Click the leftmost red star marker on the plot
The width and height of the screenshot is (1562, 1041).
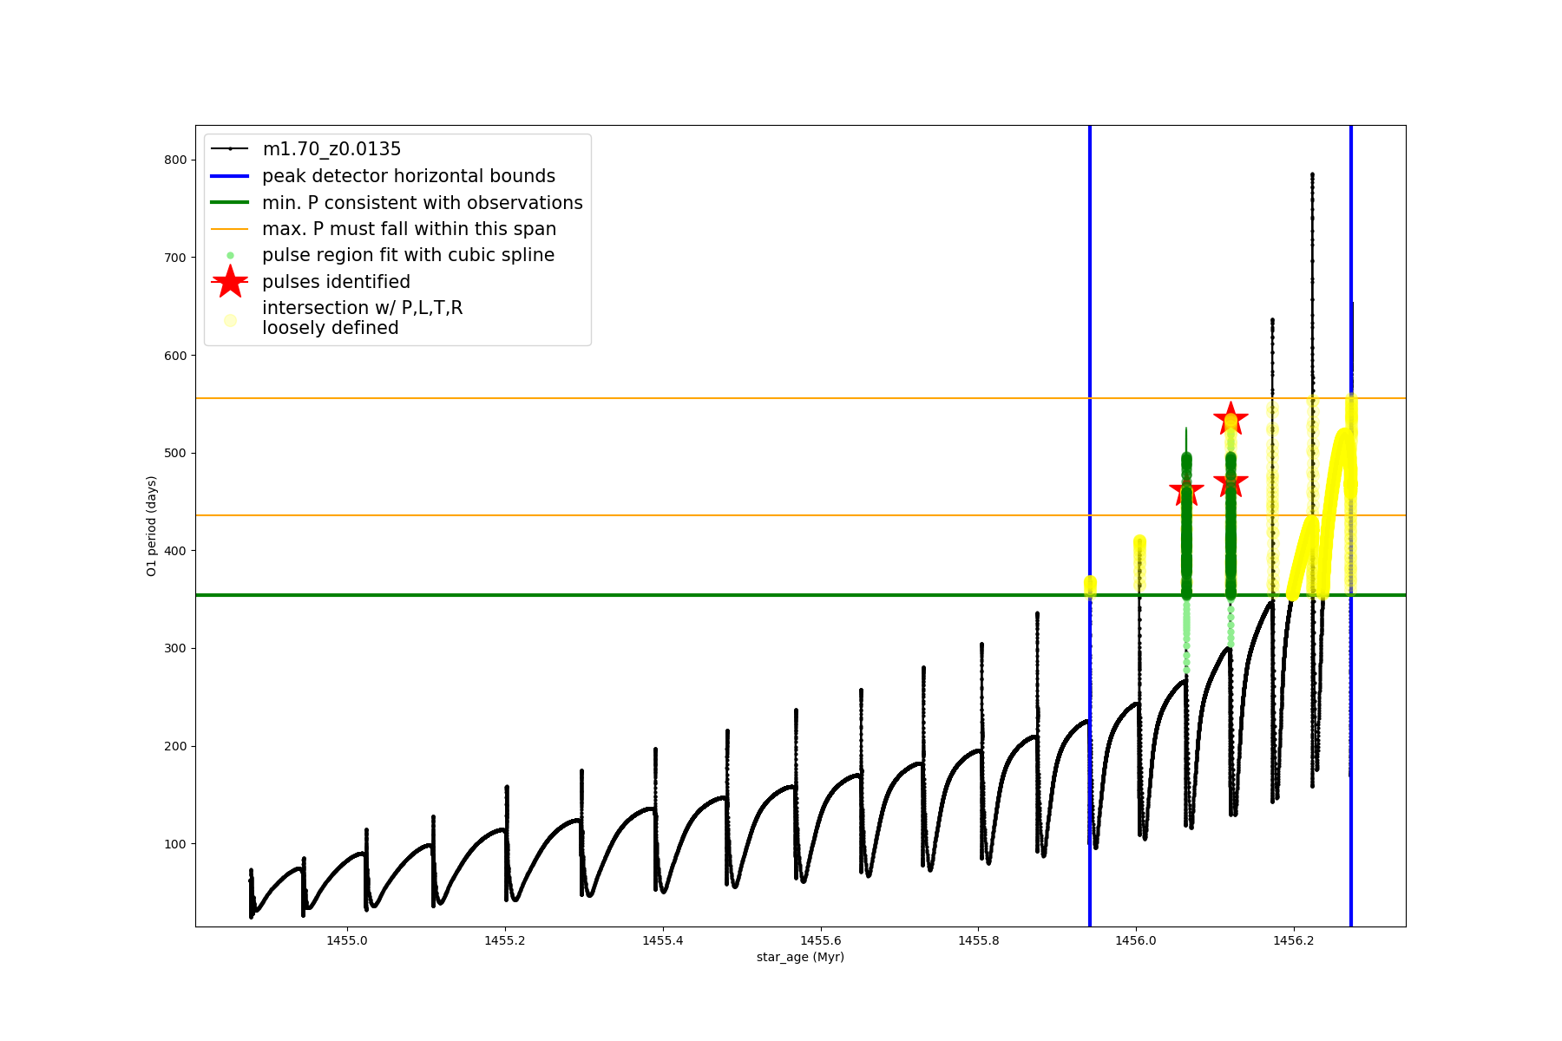point(1186,490)
